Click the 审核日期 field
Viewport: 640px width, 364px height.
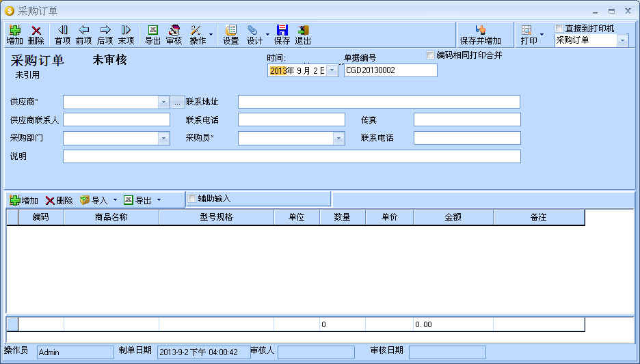(x=447, y=352)
